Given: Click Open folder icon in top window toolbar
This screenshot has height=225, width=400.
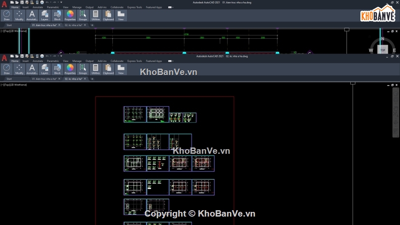Looking at the screenshot, I should point(17,2).
